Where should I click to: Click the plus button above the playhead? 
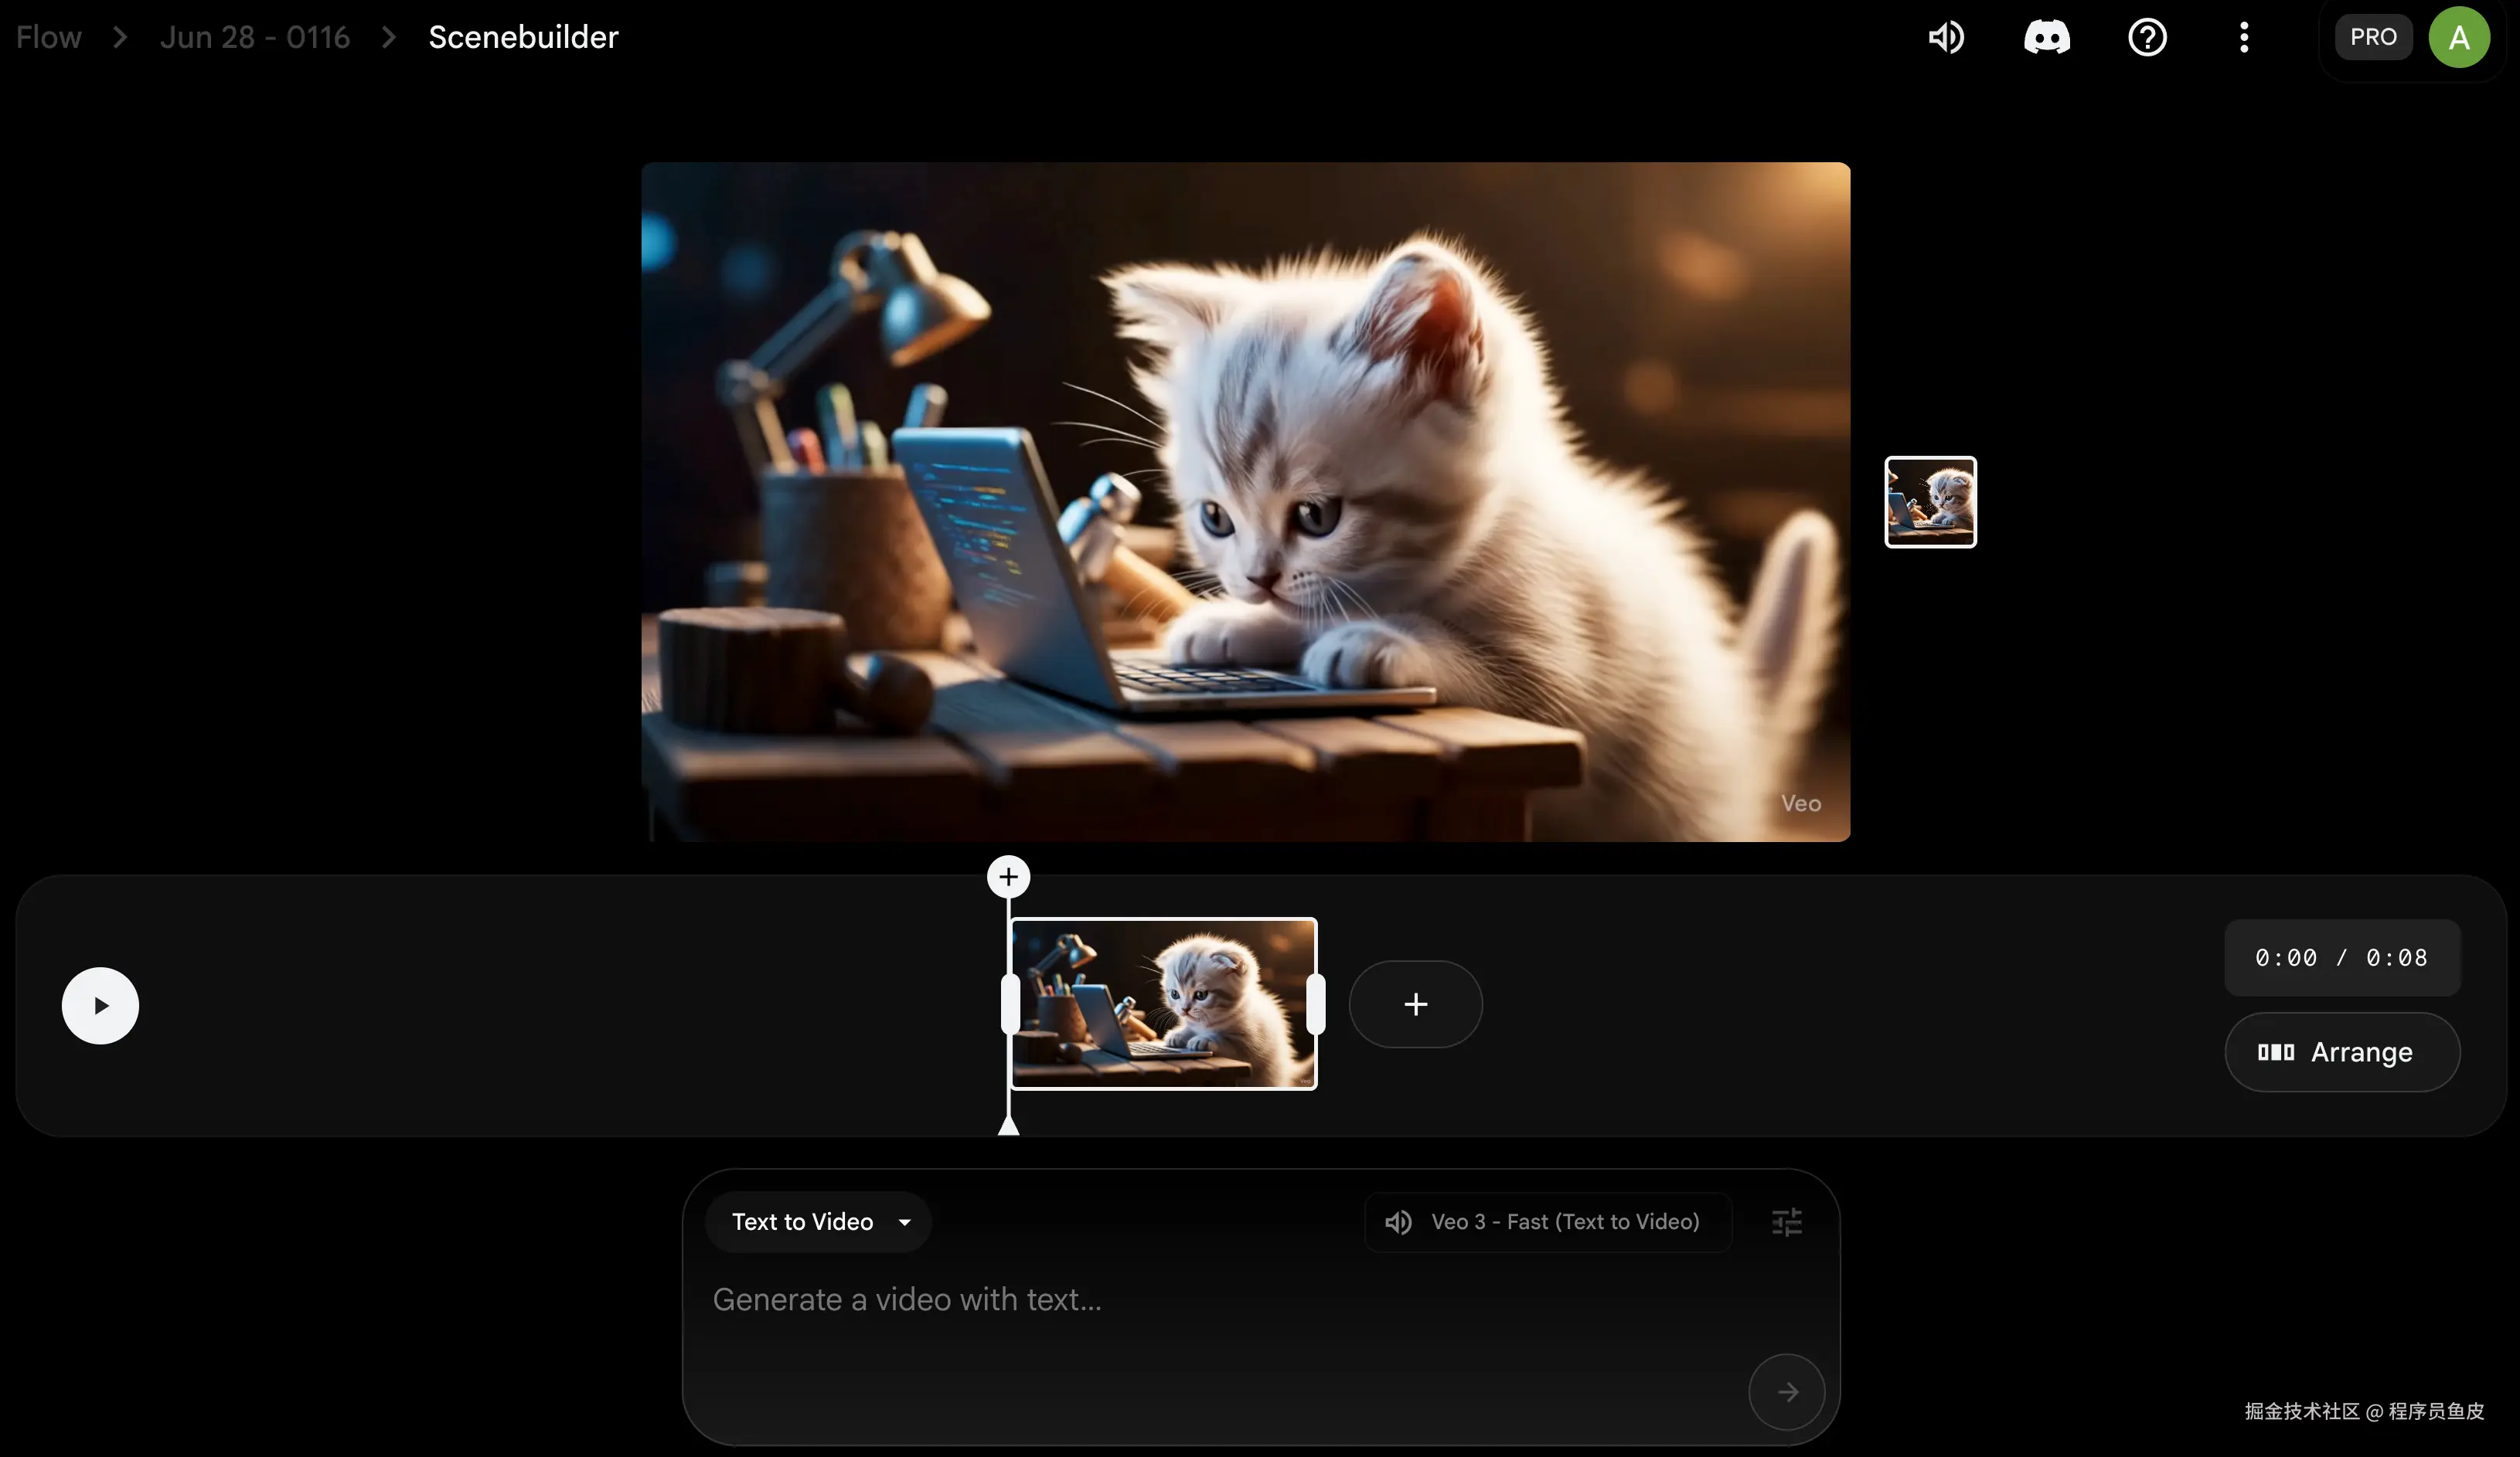coord(1008,876)
